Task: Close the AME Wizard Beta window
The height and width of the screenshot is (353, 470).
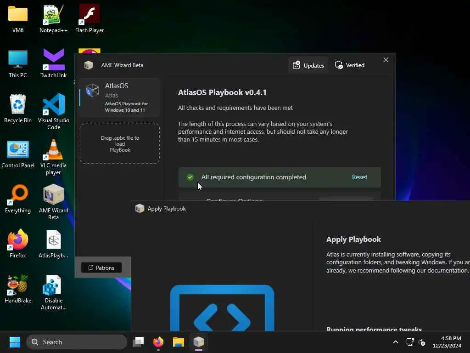Action: [x=386, y=60]
